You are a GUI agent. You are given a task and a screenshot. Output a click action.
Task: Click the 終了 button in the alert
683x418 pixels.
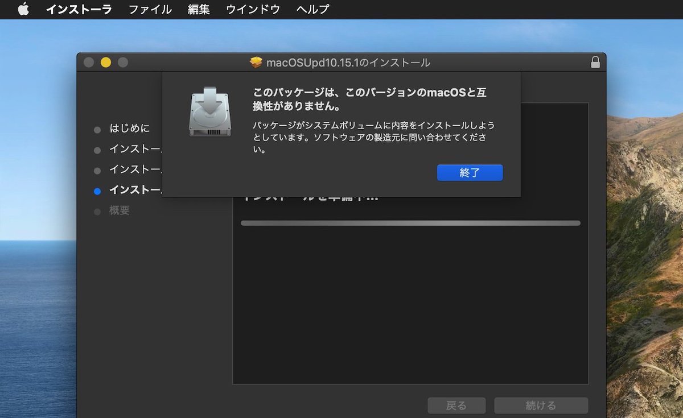pyautogui.click(x=470, y=173)
